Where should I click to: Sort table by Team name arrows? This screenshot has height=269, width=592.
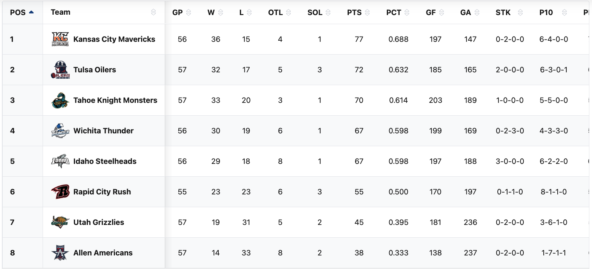[153, 12]
